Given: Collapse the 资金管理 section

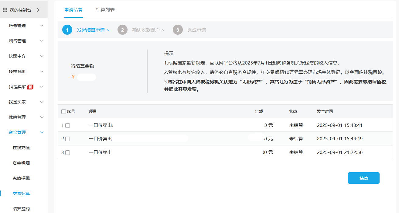Looking at the screenshot, I should (42, 132).
